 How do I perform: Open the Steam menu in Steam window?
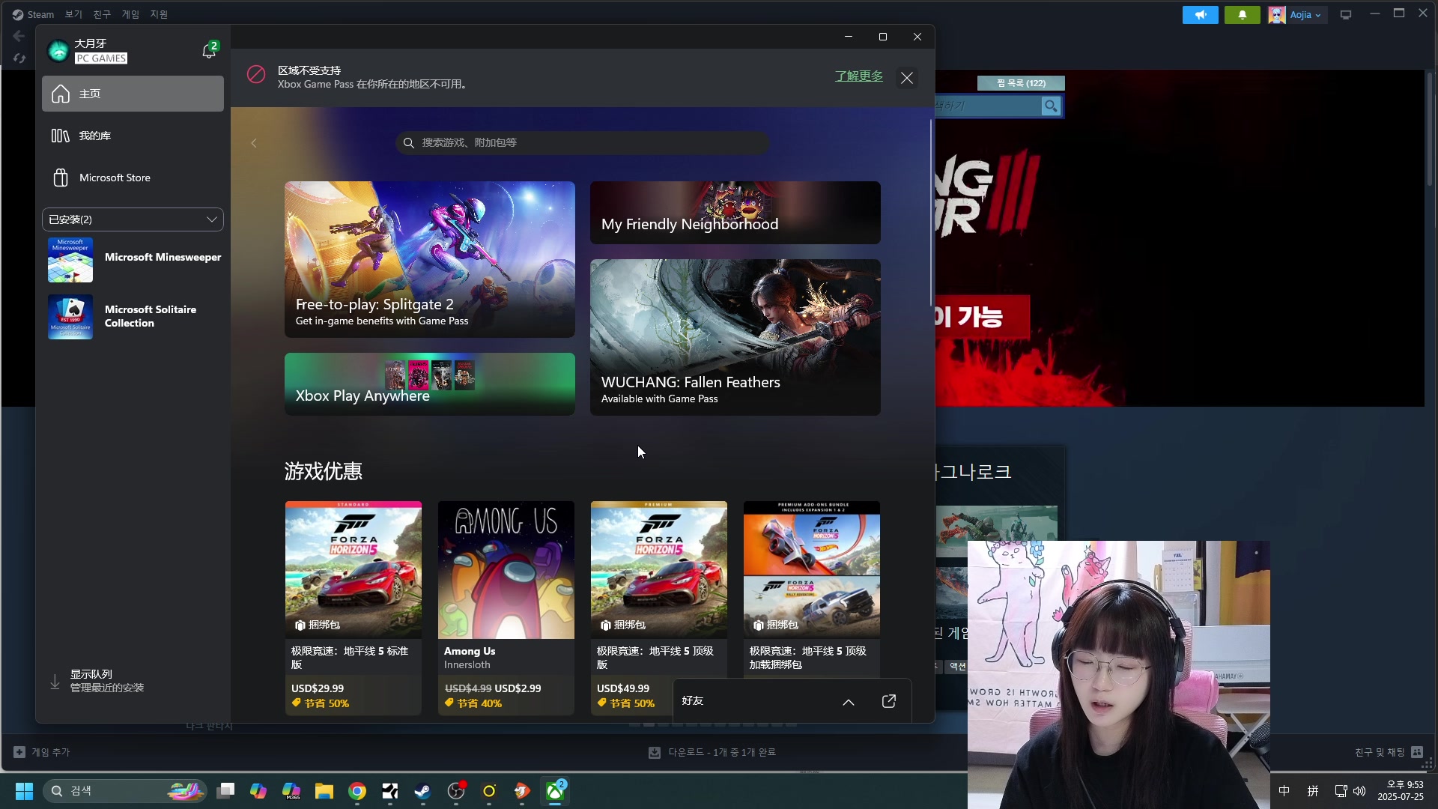34,14
